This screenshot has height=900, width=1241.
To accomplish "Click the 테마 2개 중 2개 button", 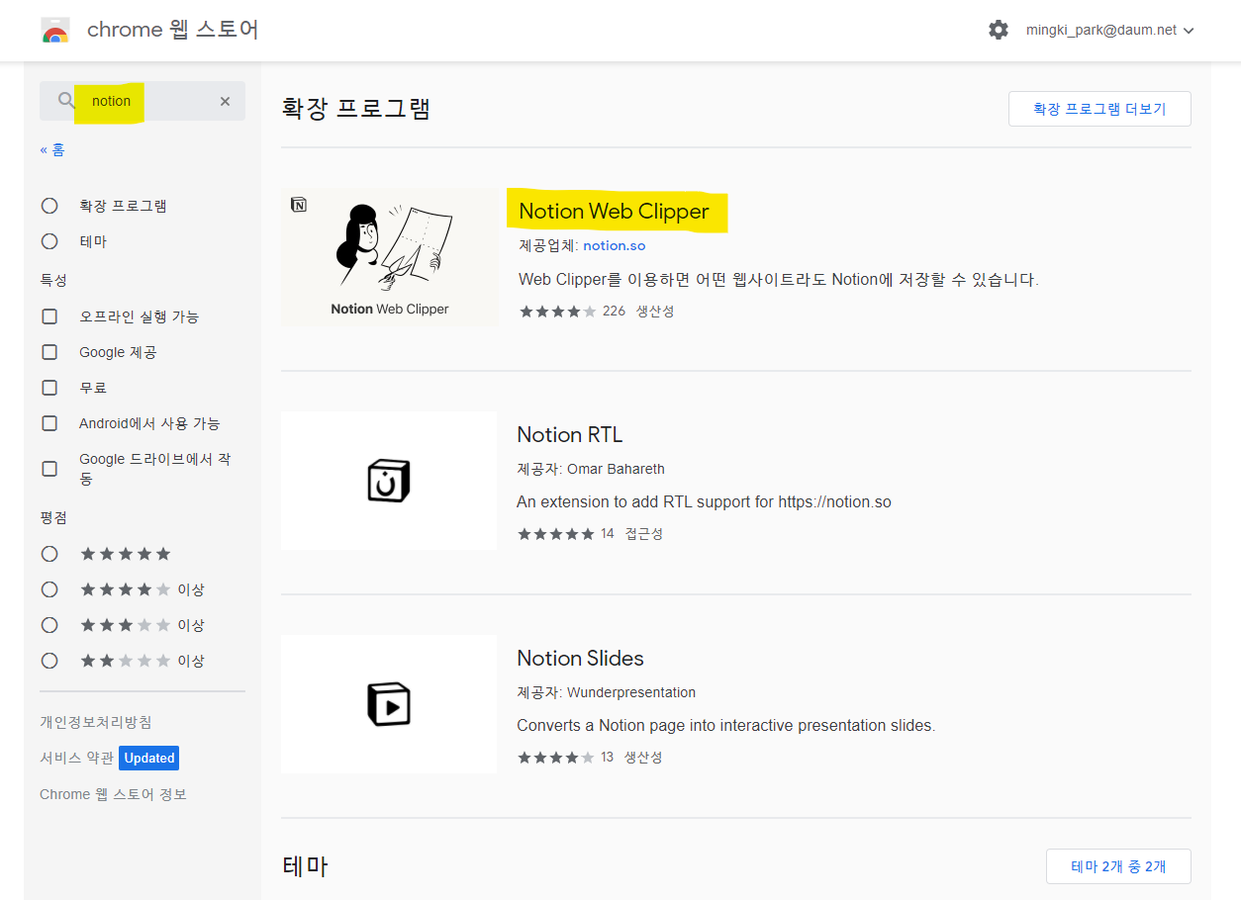I will point(1118,866).
